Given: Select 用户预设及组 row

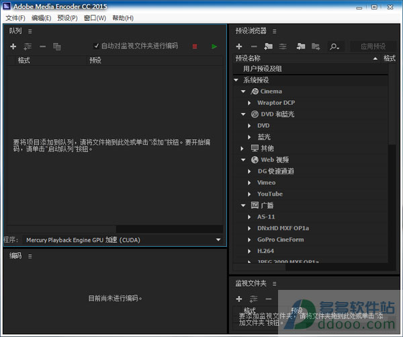Looking at the screenshot, I should tap(310, 69).
